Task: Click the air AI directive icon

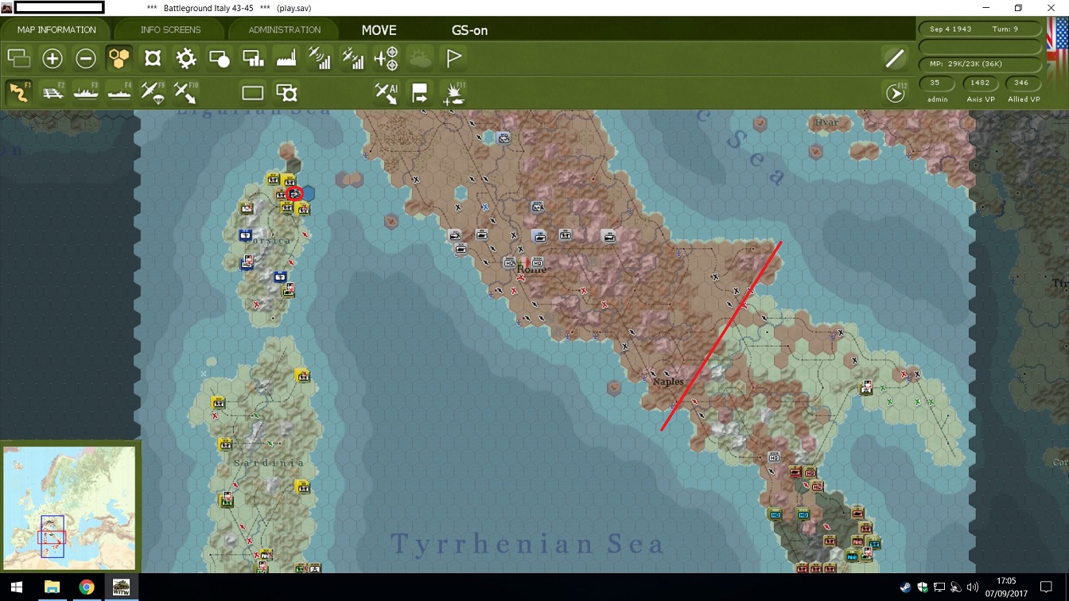Action: pos(387,93)
